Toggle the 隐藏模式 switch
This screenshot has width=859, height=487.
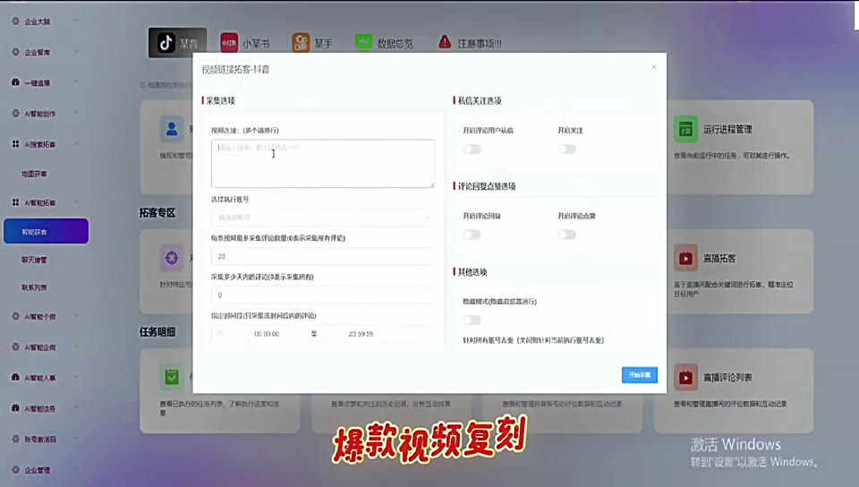tap(472, 320)
